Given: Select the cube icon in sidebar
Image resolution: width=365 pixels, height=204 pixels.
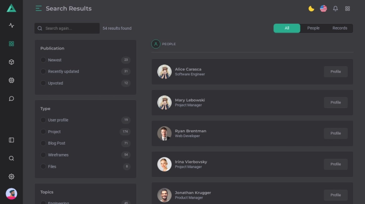Looking at the screenshot, I should [x=11, y=62].
